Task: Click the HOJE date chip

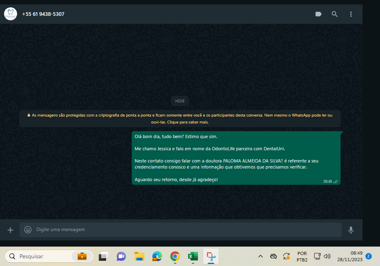Action: point(180,101)
